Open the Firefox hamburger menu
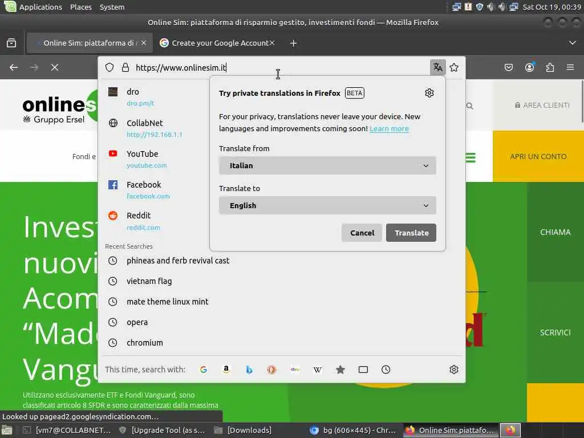584x438 pixels. coord(570,67)
